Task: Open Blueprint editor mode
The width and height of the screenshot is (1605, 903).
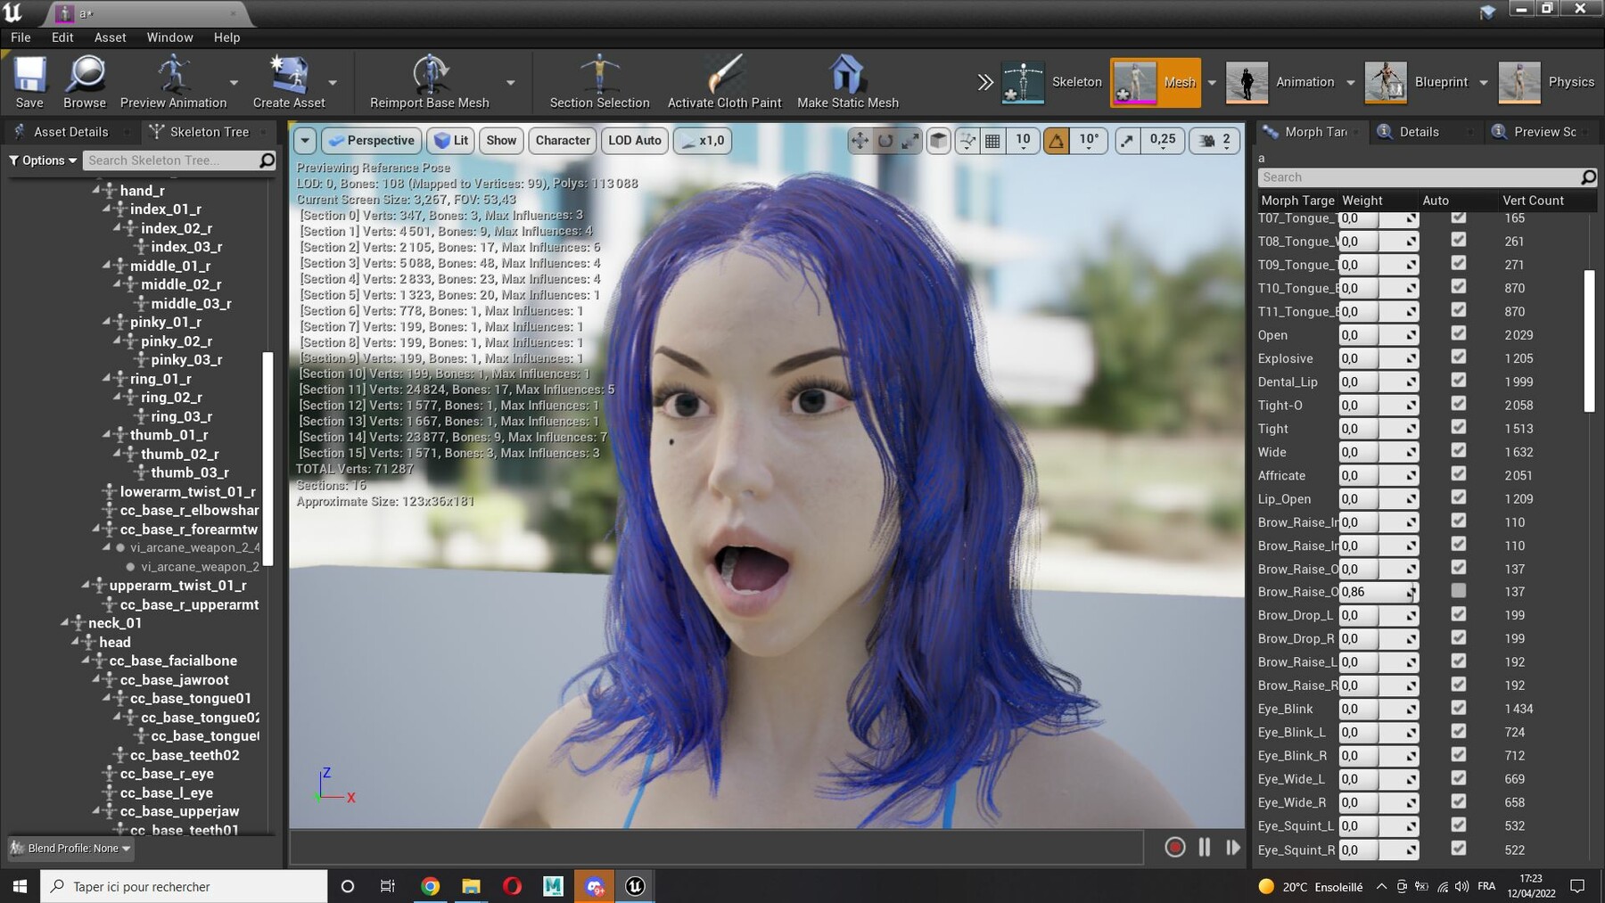Action: tap(1417, 82)
